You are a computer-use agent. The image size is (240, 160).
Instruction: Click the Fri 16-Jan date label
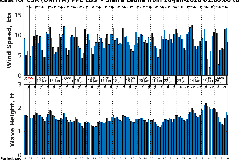click(x=93, y=79)
